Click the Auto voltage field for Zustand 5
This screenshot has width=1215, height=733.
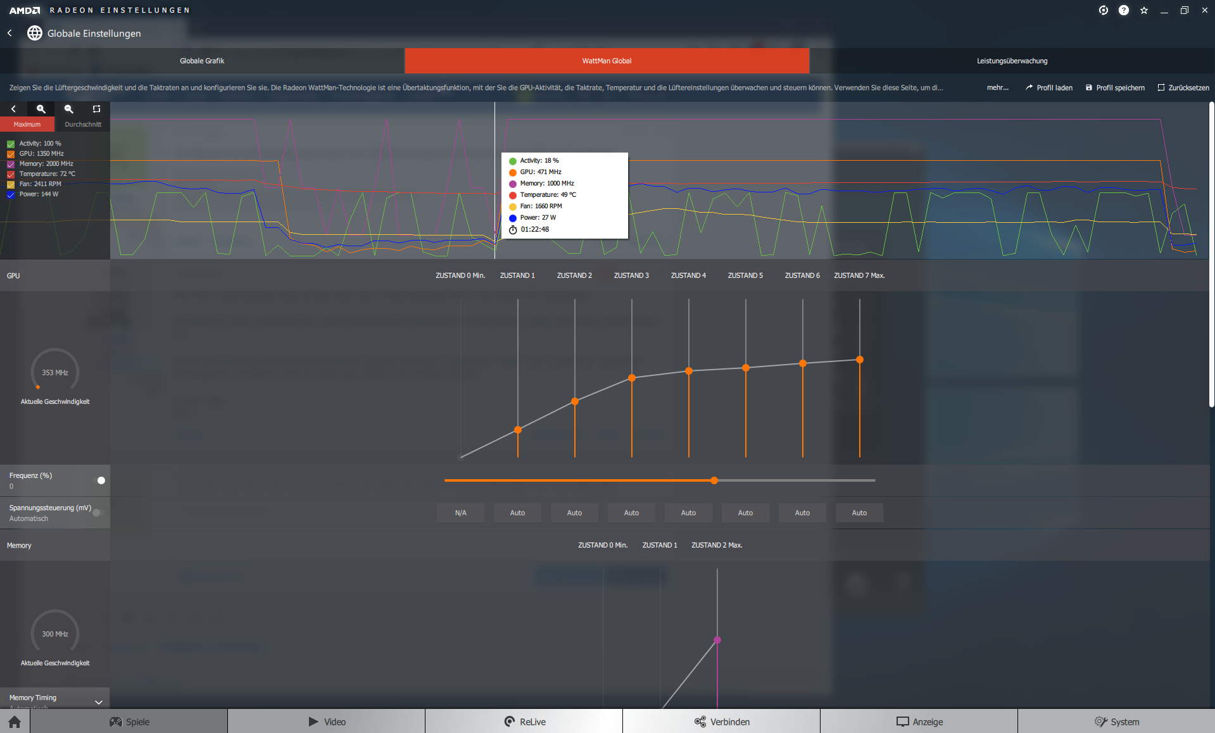(745, 513)
